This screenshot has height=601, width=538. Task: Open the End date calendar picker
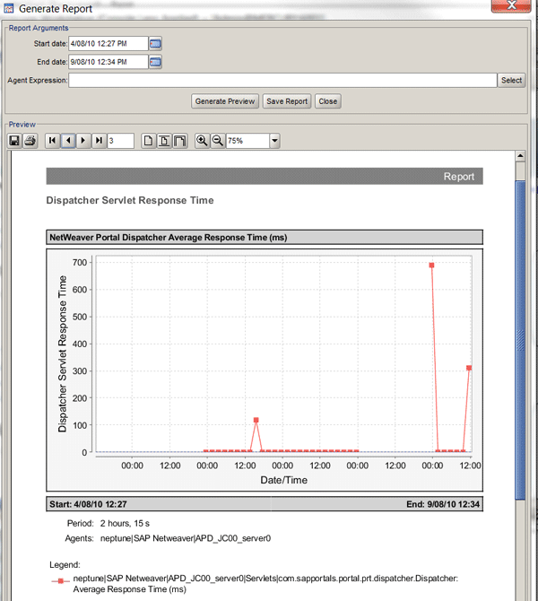click(155, 62)
